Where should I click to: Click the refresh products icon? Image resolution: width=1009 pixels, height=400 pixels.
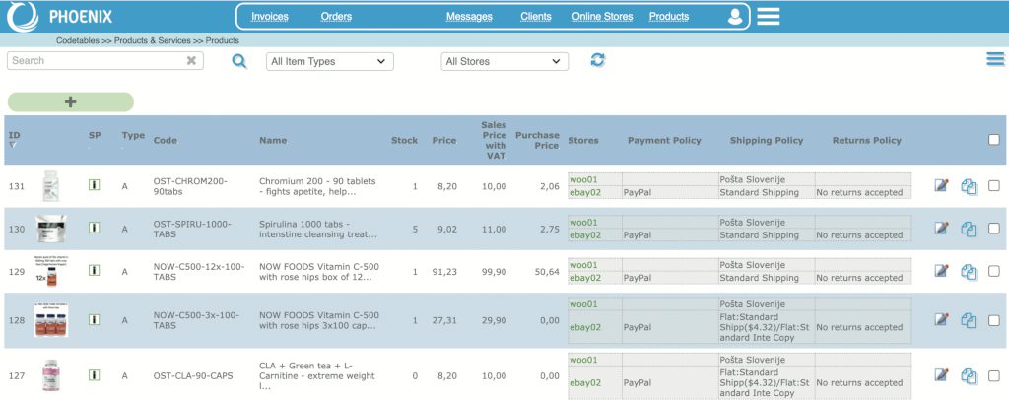tap(598, 60)
